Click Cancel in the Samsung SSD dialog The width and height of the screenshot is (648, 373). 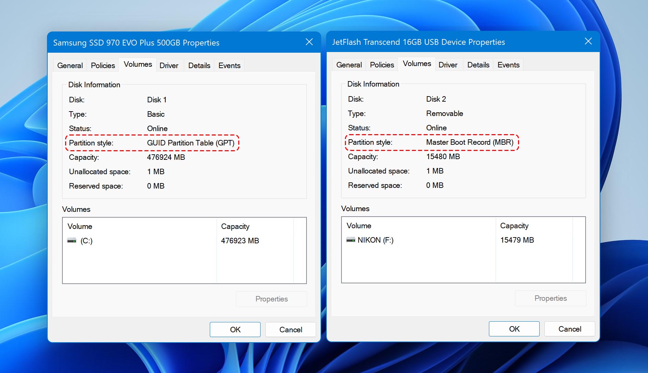[290, 329]
